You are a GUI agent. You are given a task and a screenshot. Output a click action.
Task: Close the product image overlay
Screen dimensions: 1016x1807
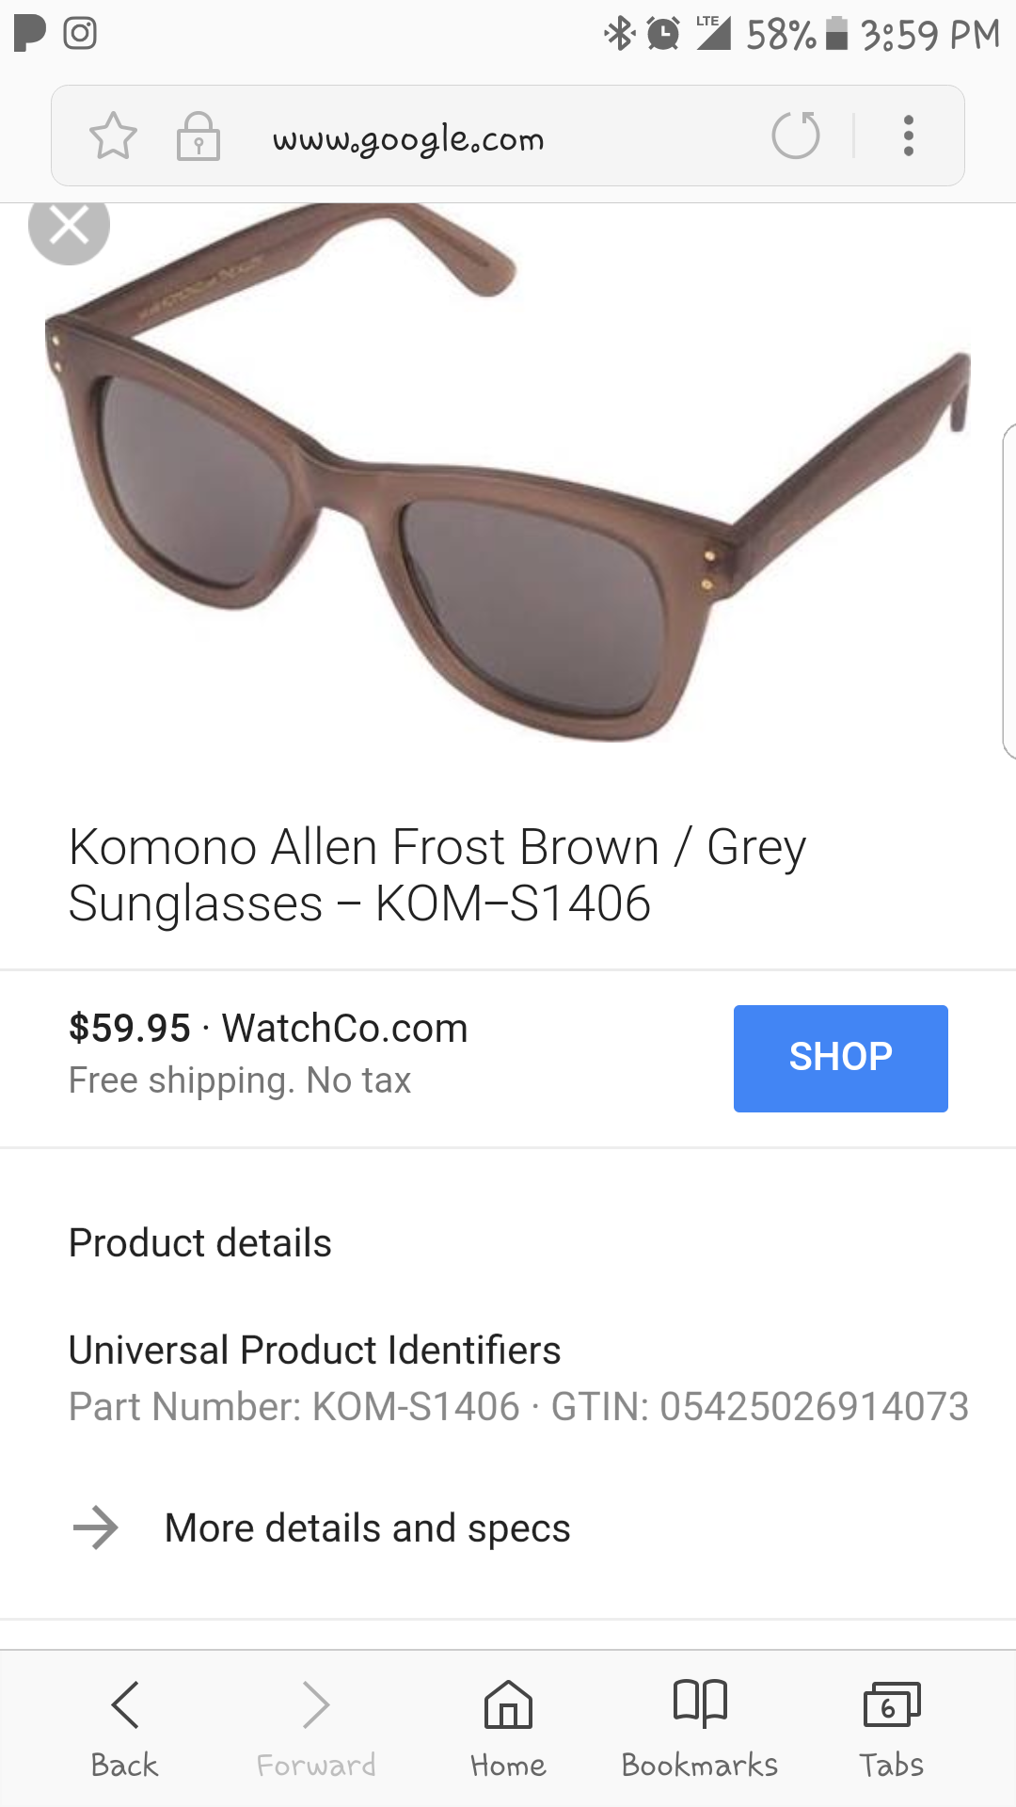69,226
